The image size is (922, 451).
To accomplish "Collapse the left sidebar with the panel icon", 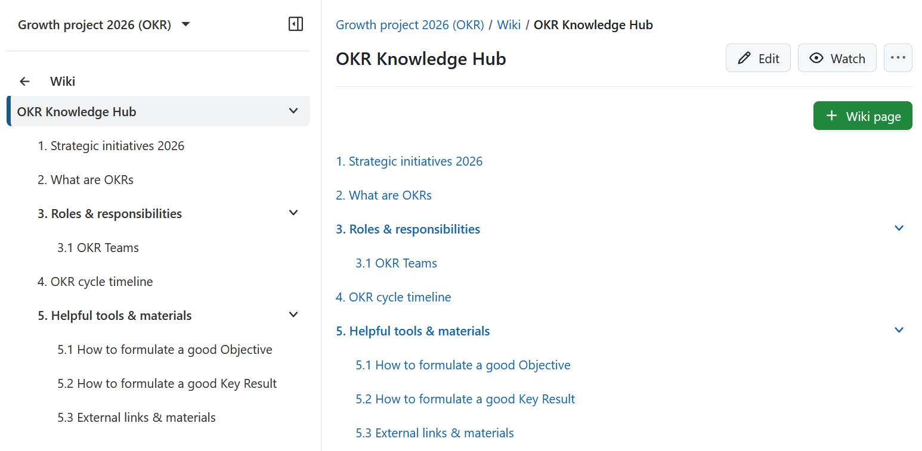I will [296, 24].
